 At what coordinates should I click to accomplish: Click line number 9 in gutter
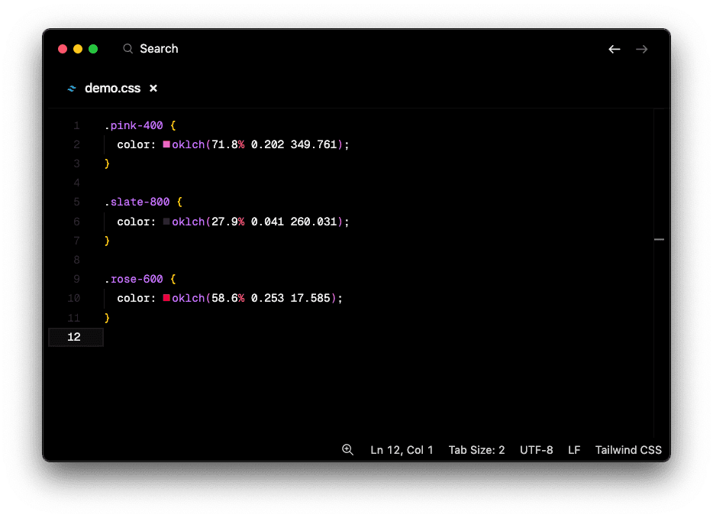(76, 279)
